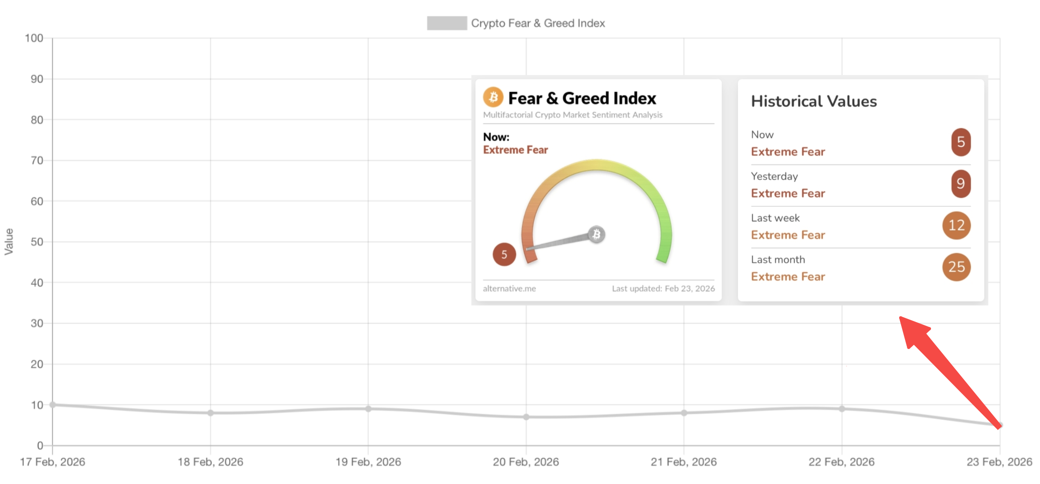The width and height of the screenshot is (1040, 484).
Task: Click the 21 Feb data point
Action: tap(684, 413)
